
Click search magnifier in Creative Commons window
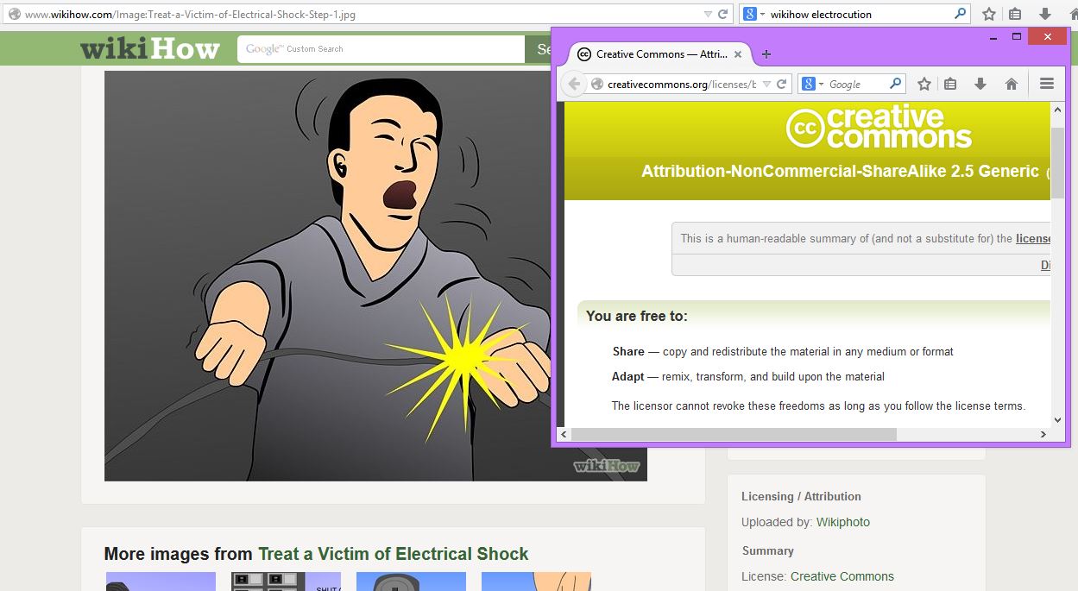click(x=895, y=84)
